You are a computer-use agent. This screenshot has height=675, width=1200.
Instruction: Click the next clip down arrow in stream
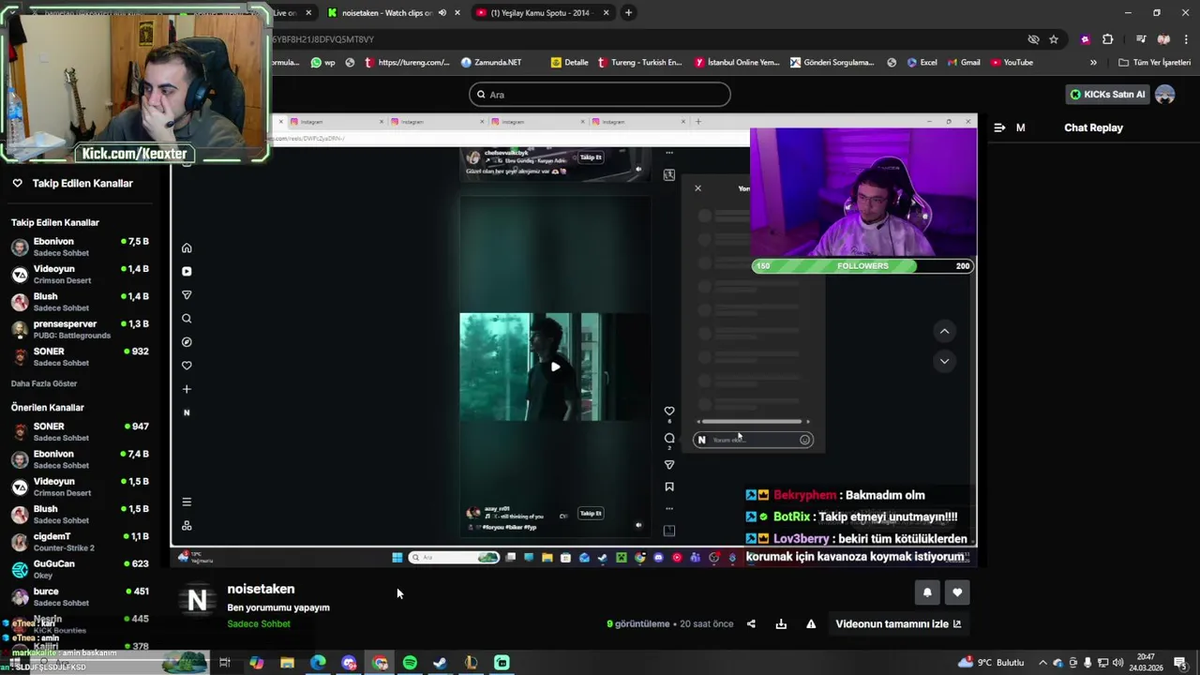944,361
